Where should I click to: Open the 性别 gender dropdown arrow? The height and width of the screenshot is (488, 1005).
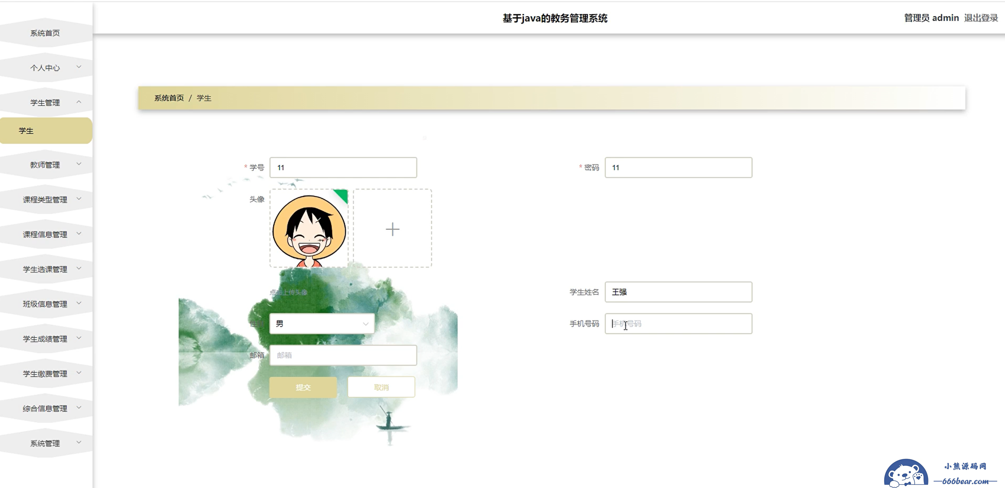[x=366, y=324]
